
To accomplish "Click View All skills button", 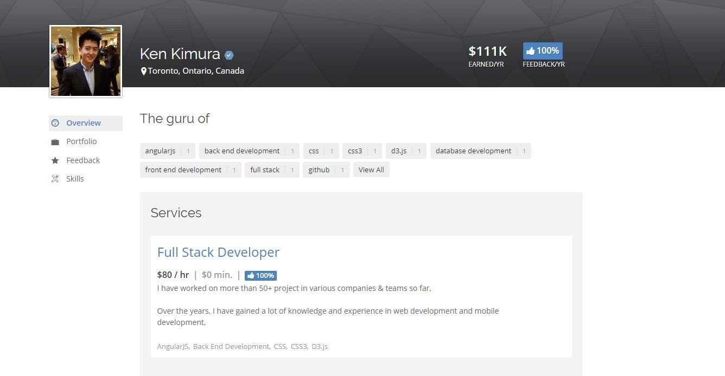I will (371, 170).
